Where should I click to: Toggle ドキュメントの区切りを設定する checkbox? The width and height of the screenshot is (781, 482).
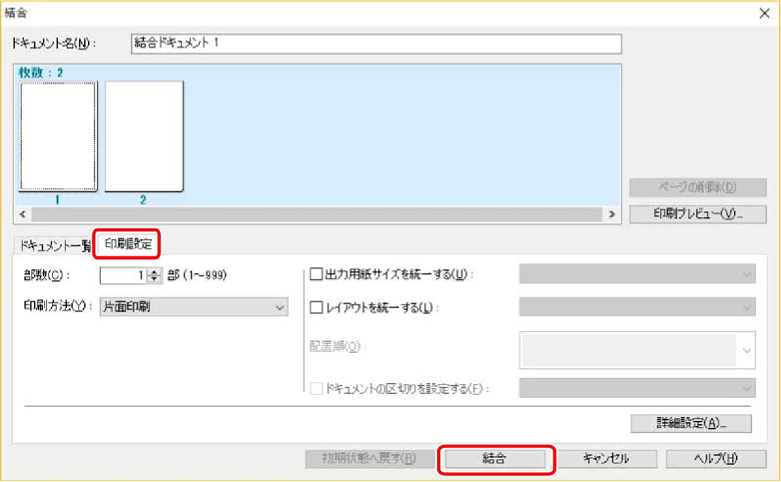[x=316, y=388]
